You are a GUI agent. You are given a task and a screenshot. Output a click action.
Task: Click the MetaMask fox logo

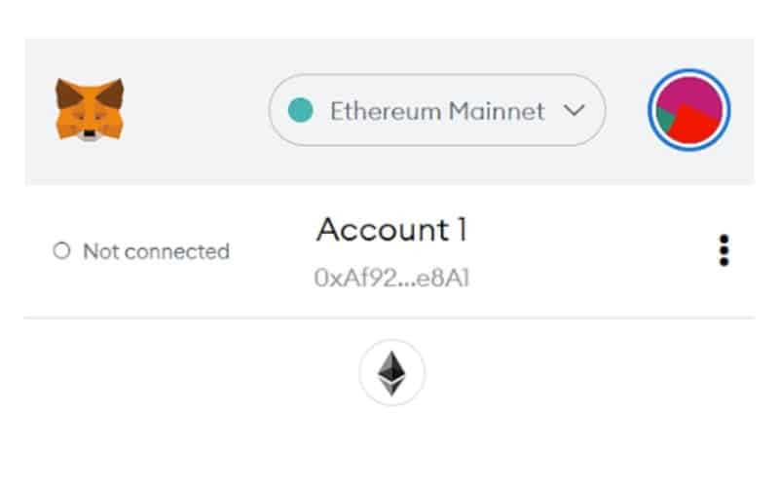tap(90, 109)
